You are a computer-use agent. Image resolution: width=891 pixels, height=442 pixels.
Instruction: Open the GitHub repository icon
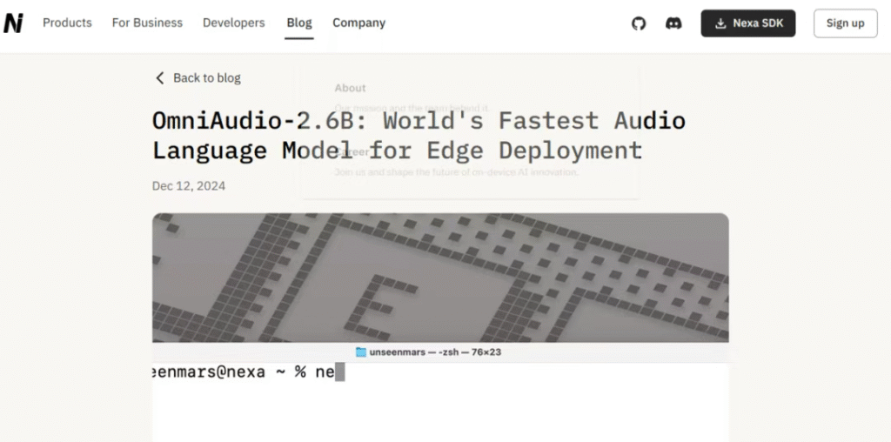tap(639, 23)
